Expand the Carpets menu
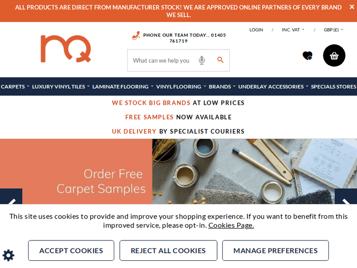Image resolution: width=357 pixels, height=268 pixels. click(15, 87)
